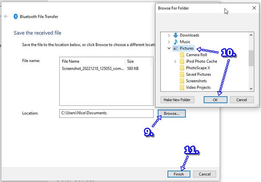Expand the iPod Photo Cache node
The height and width of the screenshot is (182, 261).
point(175,61)
